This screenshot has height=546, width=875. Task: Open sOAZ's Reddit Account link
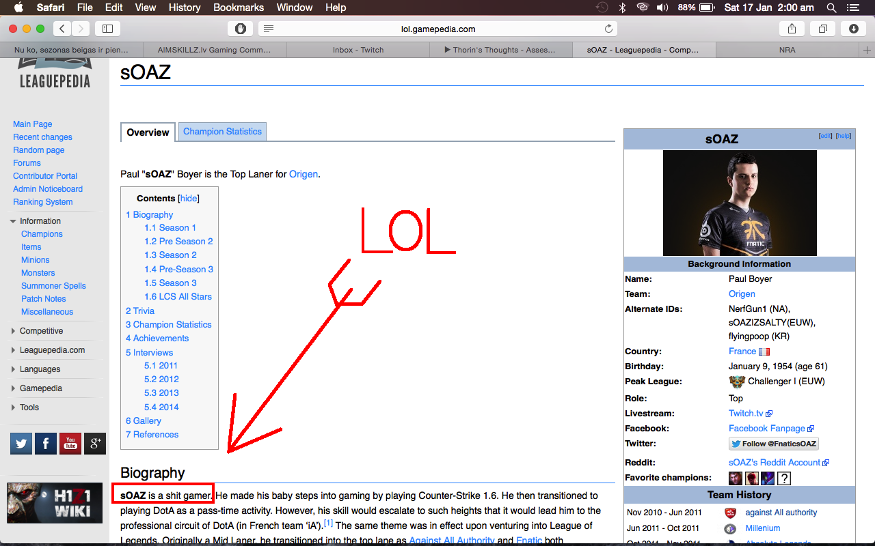[779, 463]
